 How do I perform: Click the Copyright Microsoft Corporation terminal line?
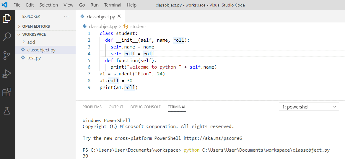coord(158,126)
